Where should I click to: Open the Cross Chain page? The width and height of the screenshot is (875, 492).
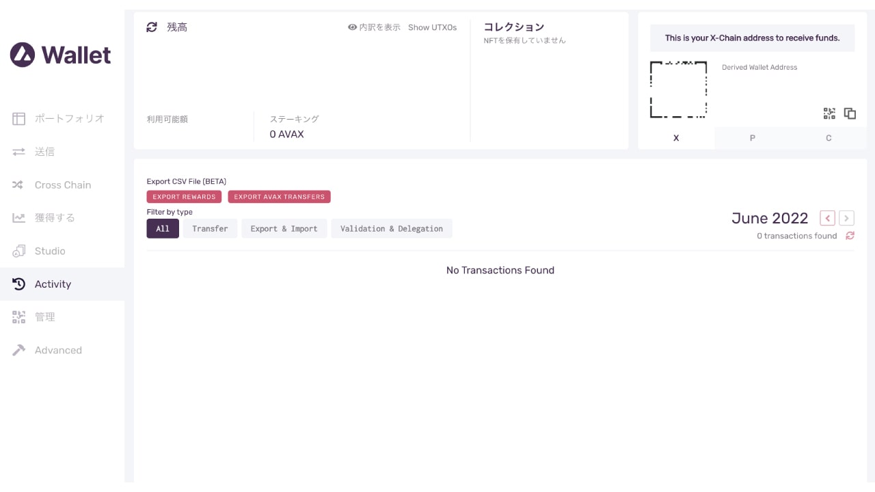[x=62, y=184]
